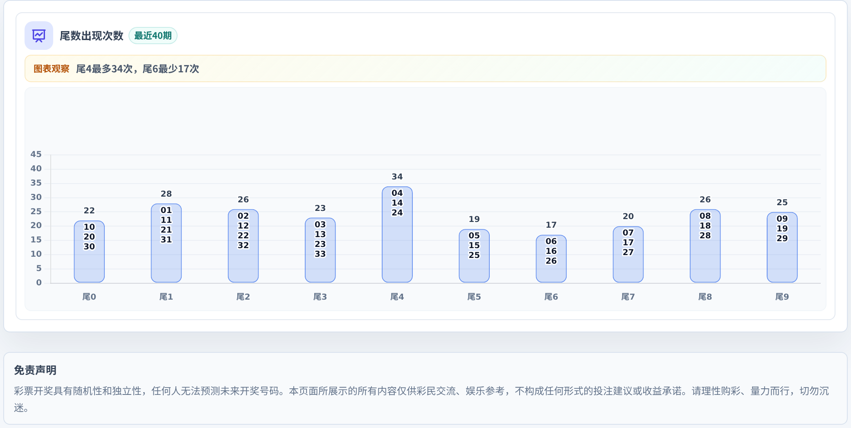Select the 尾0 bar in chart

pyautogui.click(x=89, y=251)
